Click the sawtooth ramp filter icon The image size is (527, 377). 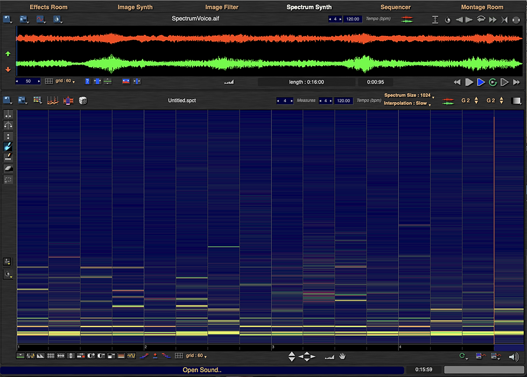40,356
